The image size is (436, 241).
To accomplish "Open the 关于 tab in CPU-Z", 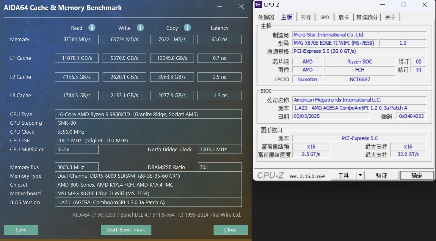I will [x=390, y=17].
